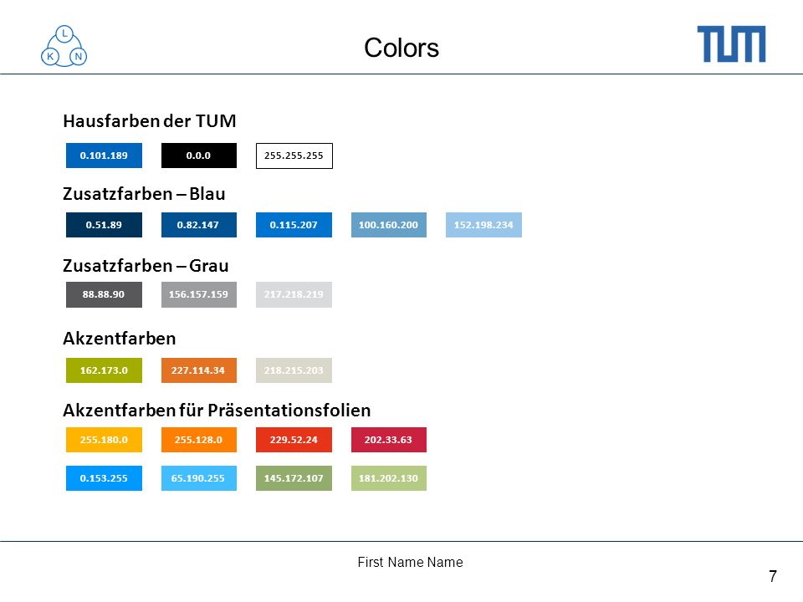Pick the yellow 255.180.0 swatch
This screenshot has height=602, width=803.
click(x=104, y=440)
